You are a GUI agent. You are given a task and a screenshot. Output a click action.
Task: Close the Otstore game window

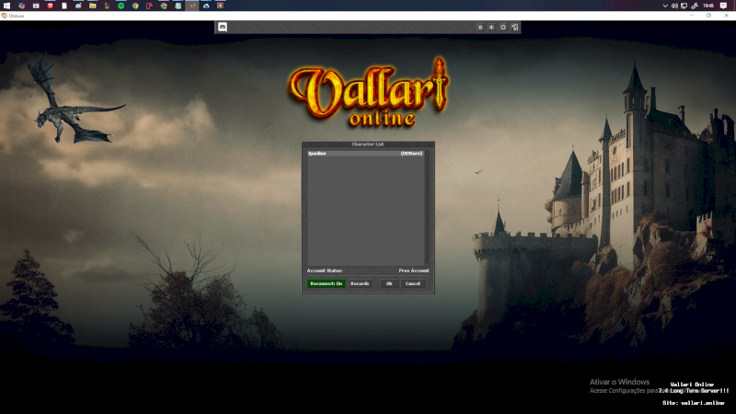point(726,16)
